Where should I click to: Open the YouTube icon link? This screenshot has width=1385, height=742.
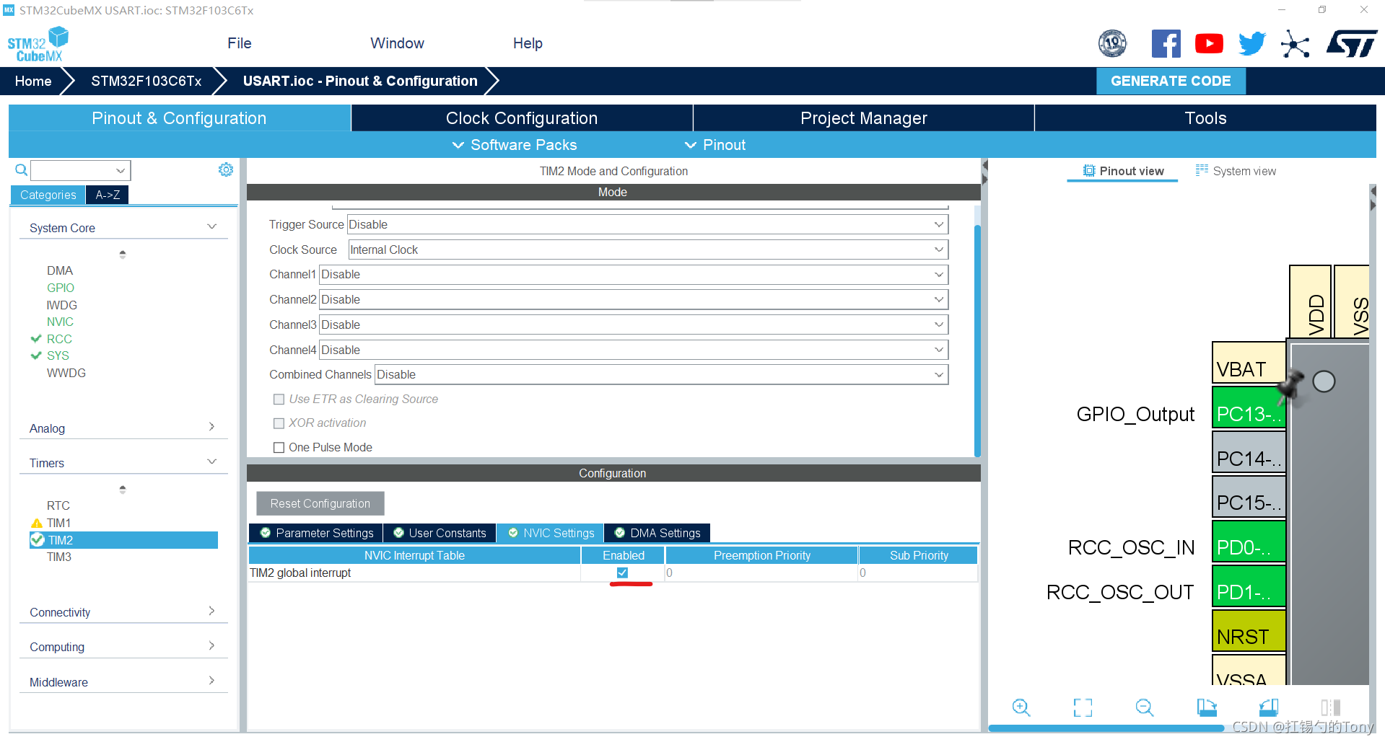point(1209,44)
